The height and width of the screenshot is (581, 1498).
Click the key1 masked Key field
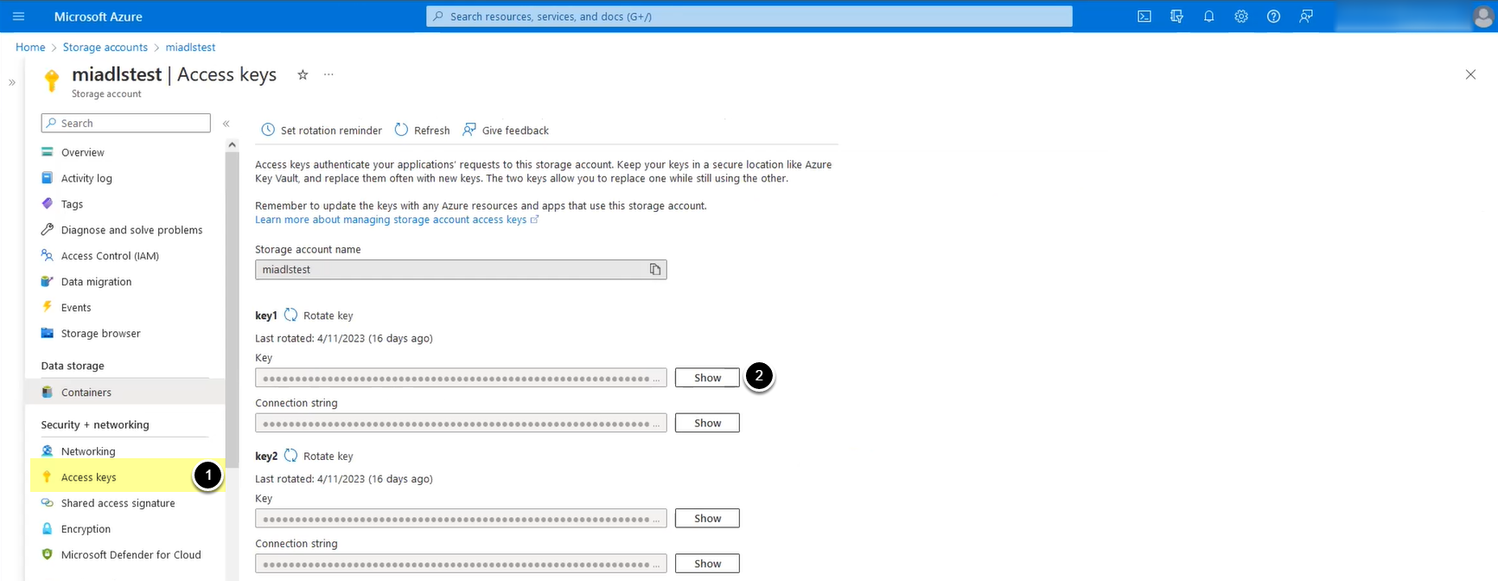(x=461, y=378)
